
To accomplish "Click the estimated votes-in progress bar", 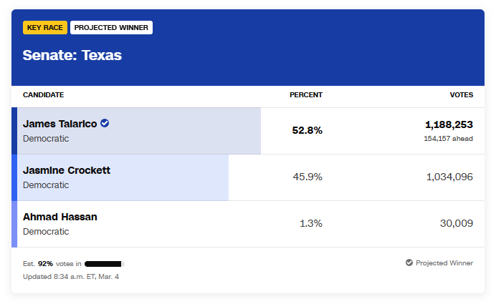I will tap(105, 263).
